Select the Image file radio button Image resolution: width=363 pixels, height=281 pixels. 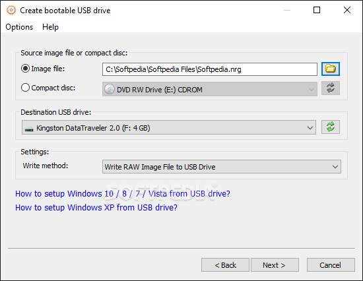(x=25, y=69)
